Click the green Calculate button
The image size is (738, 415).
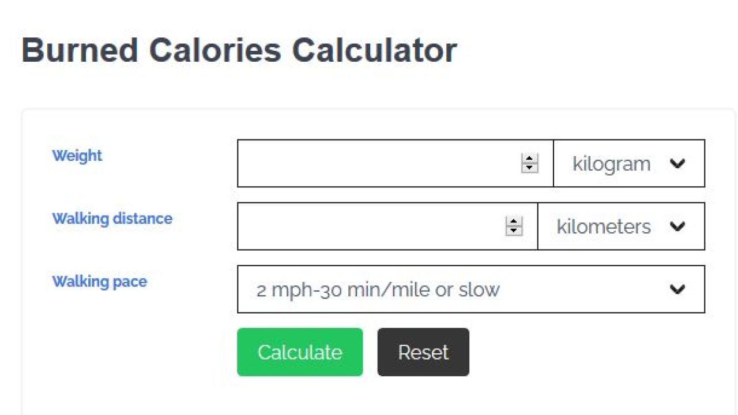pos(300,352)
